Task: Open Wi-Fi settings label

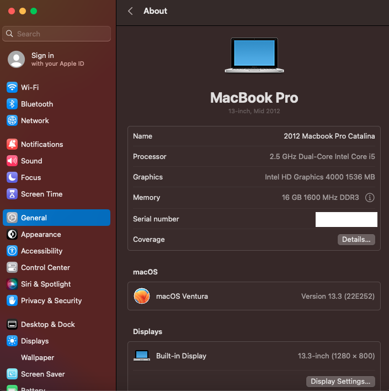Action: click(x=30, y=87)
